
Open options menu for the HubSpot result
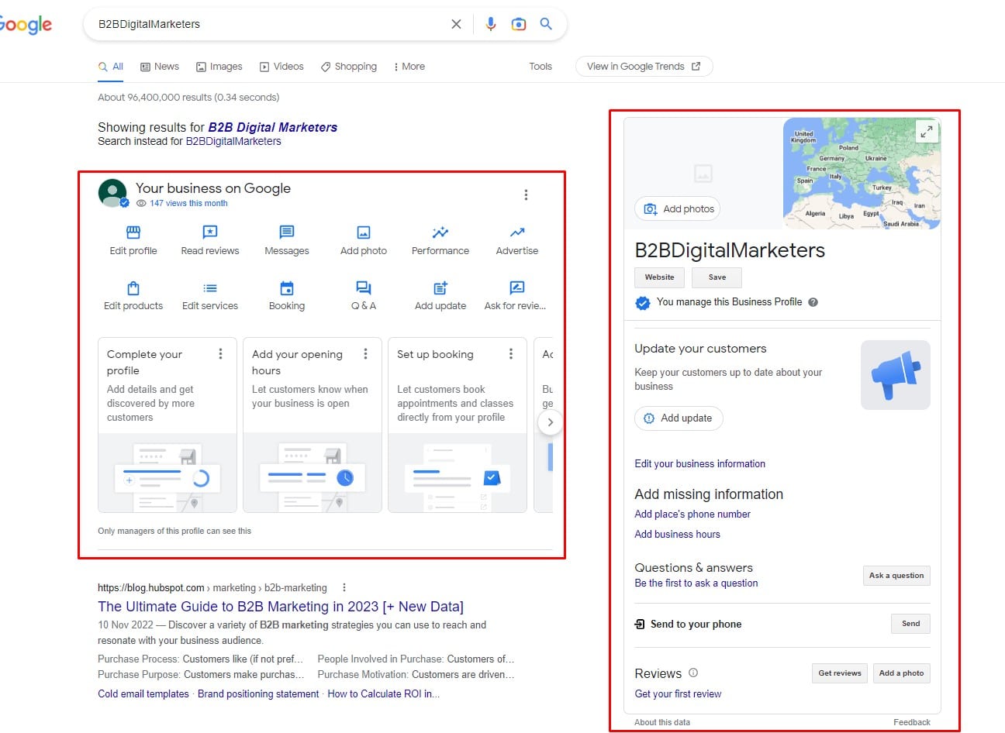(344, 587)
